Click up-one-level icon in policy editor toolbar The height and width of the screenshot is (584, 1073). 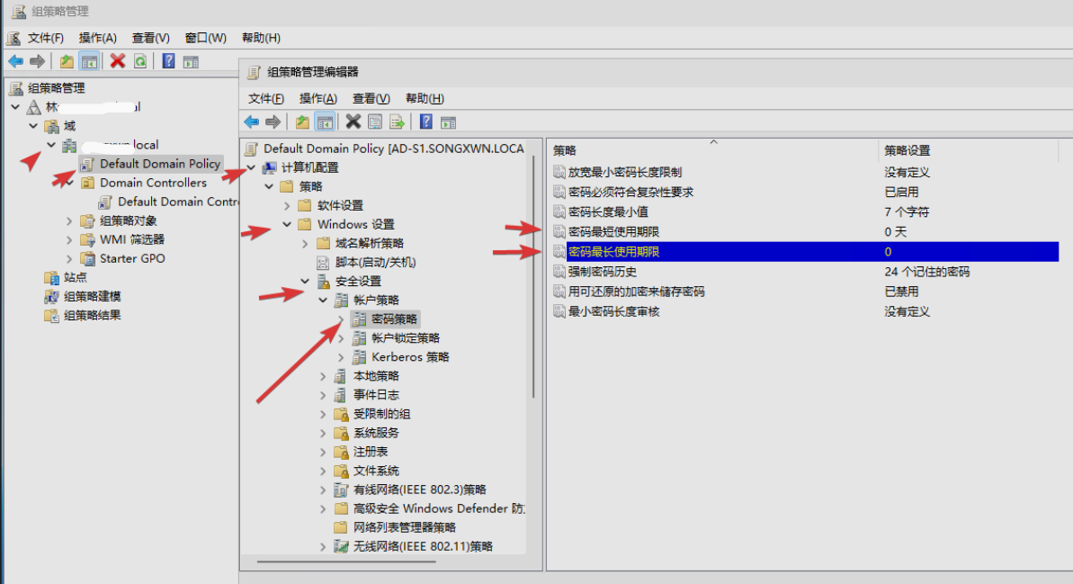pos(302,121)
